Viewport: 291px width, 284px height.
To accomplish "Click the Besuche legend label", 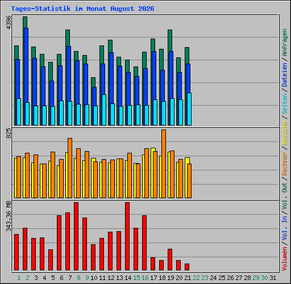I will pyautogui.click(x=284, y=133).
